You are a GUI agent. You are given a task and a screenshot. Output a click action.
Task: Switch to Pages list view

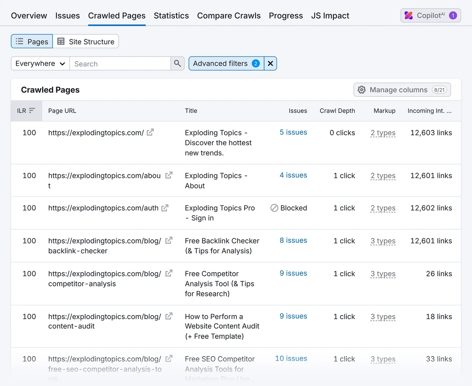(x=32, y=41)
